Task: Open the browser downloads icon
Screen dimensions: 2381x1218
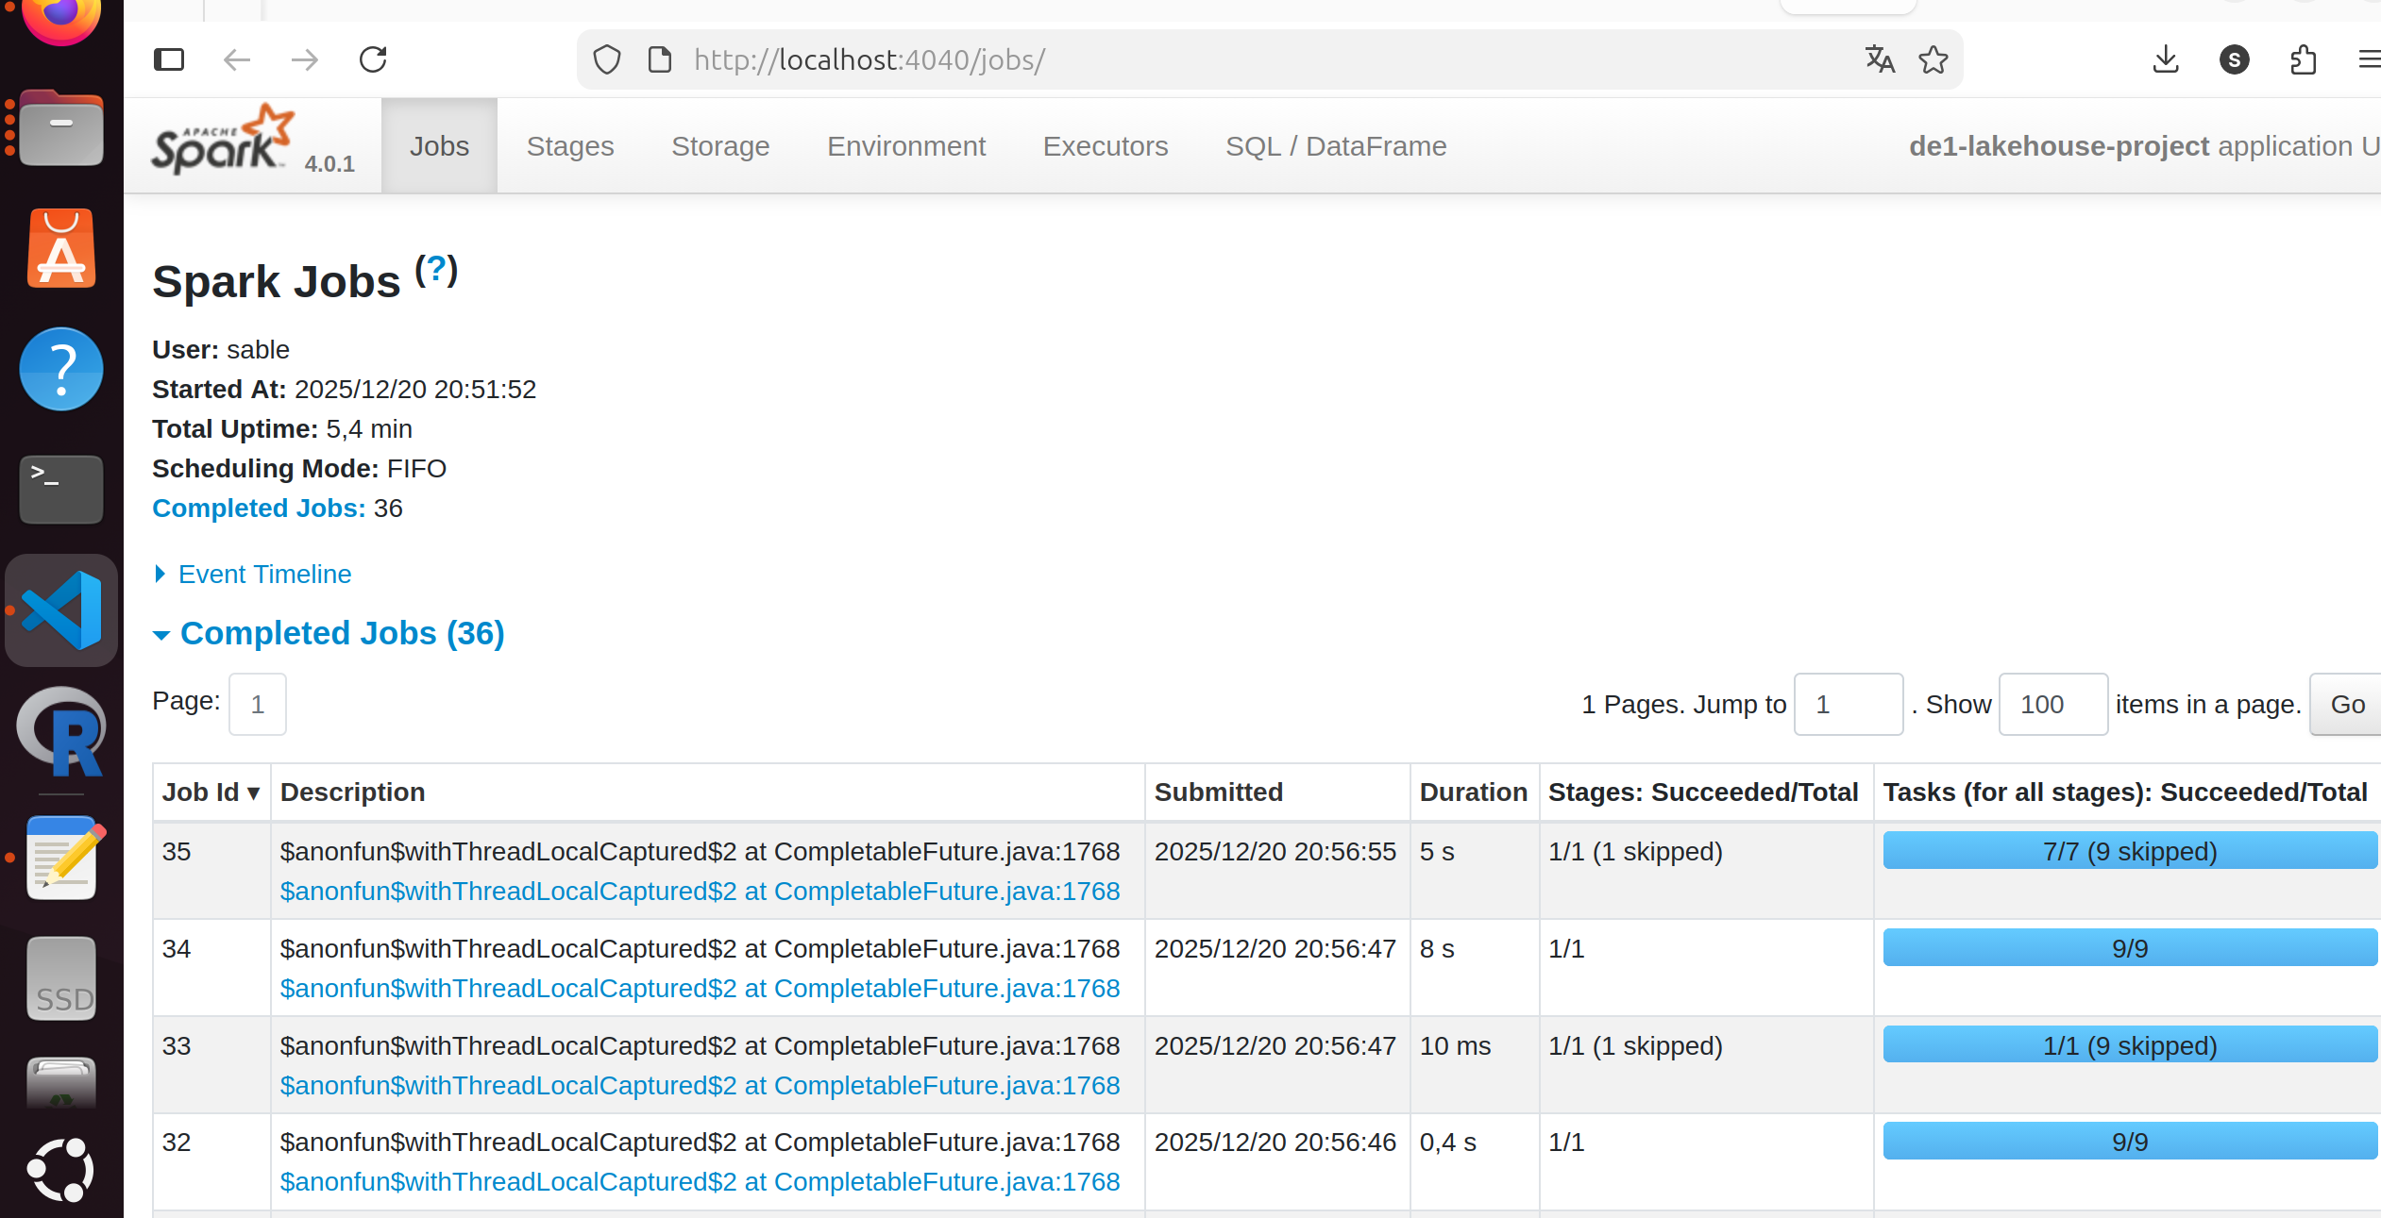Action: [2165, 60]
